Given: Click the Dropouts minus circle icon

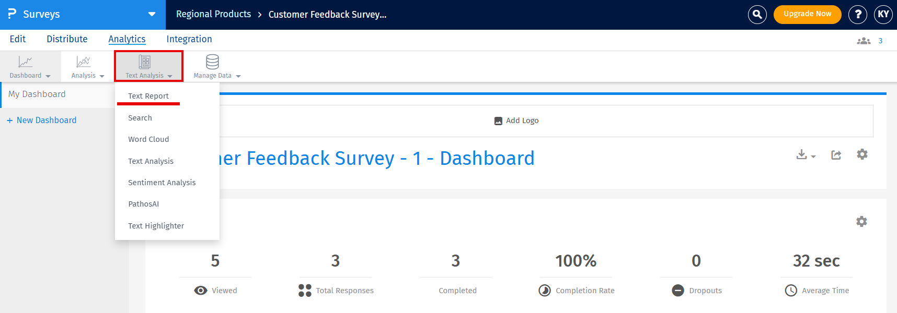Looking at the screenshot, I should 678,291.
